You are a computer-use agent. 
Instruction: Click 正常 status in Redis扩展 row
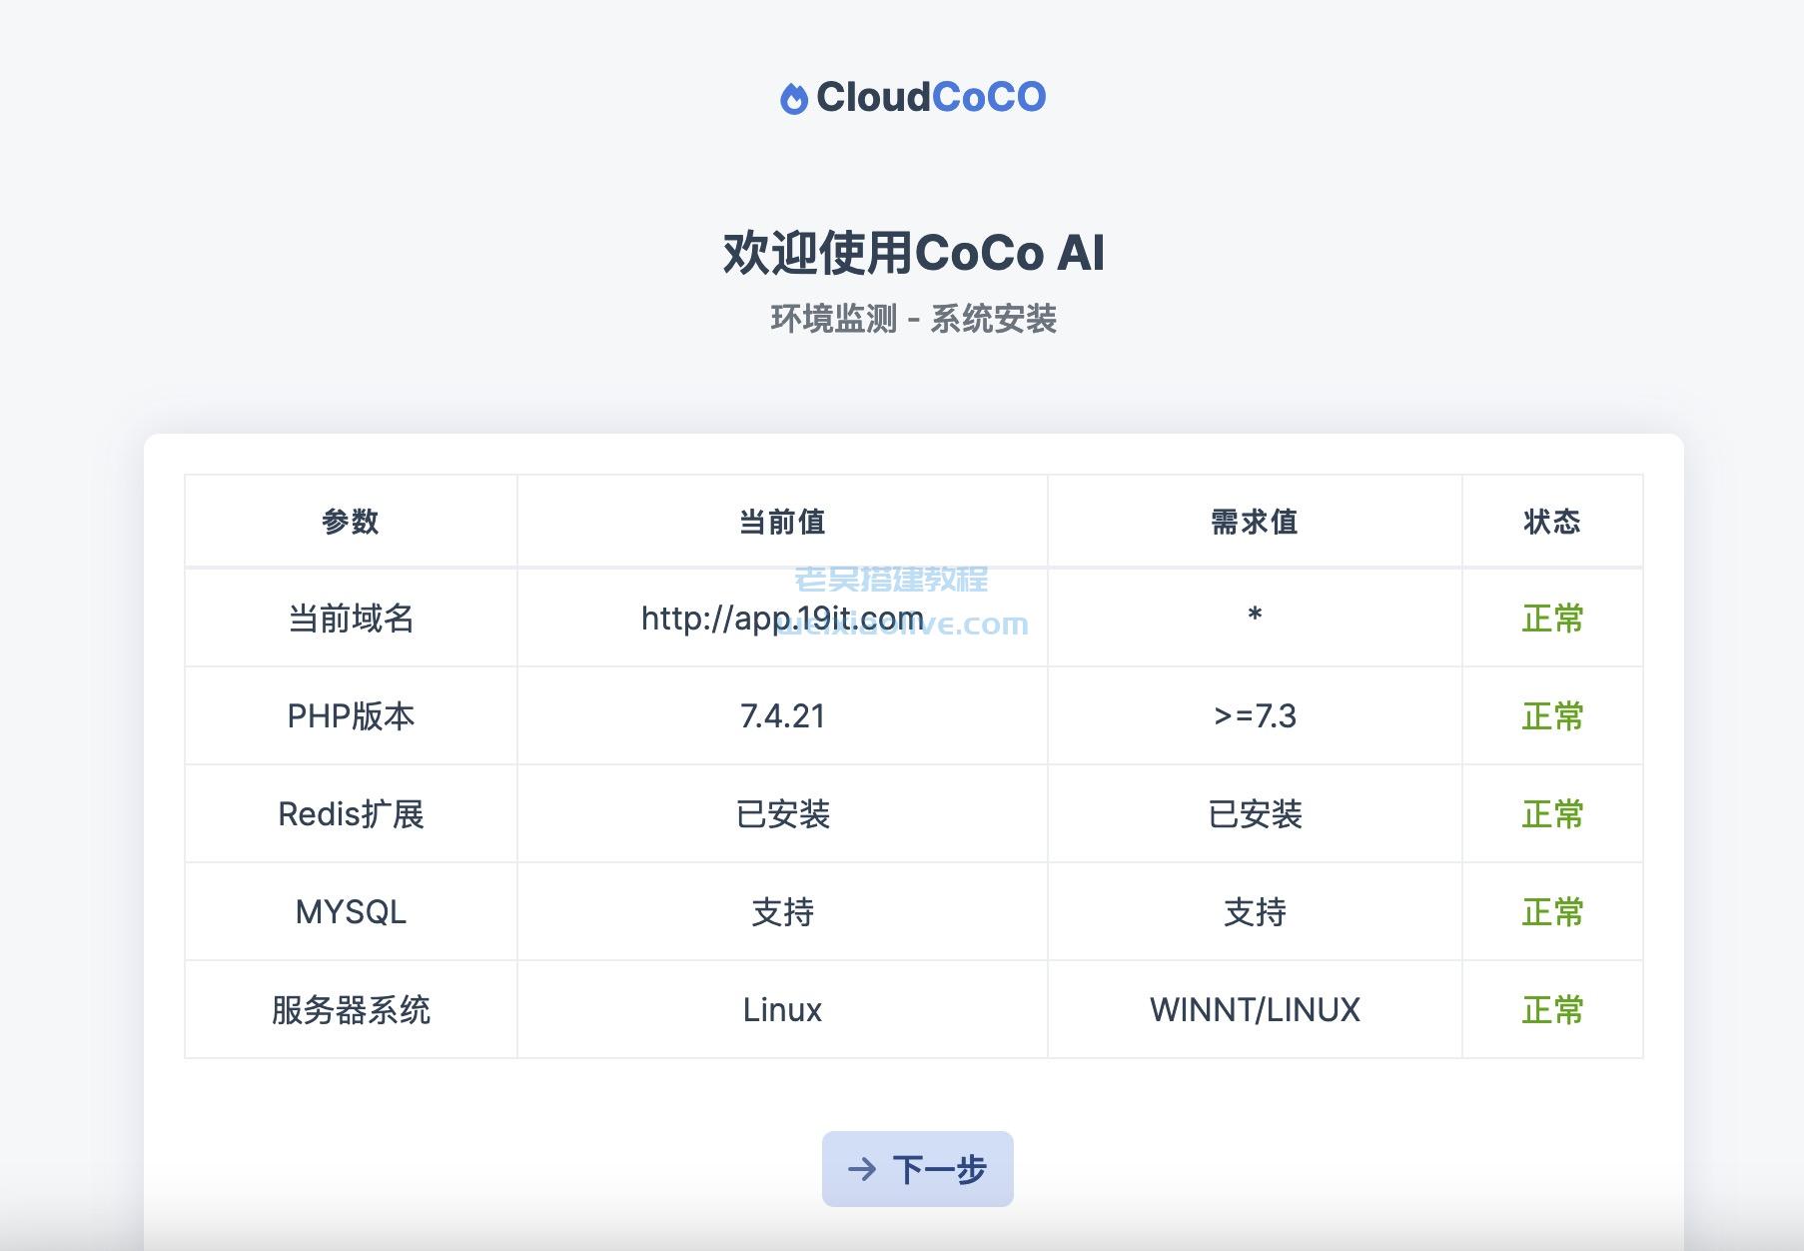point(1552,814)
